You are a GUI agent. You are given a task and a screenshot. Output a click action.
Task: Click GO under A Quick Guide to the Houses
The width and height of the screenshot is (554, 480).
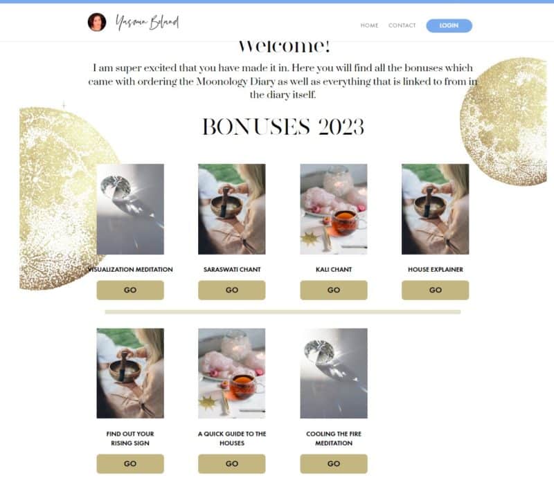tap(232, 464)
